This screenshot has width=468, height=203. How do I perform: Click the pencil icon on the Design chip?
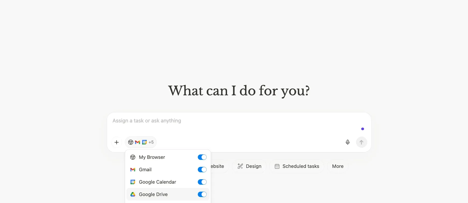[x=240, y=166]
